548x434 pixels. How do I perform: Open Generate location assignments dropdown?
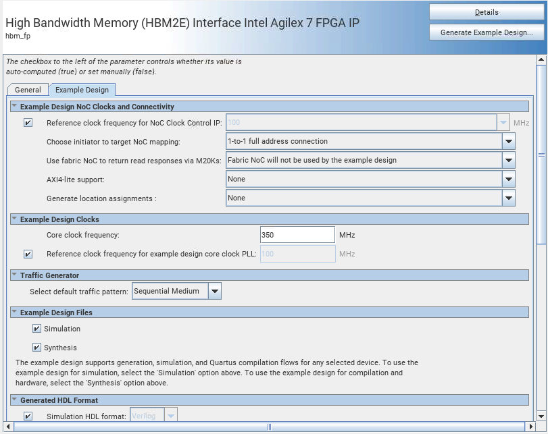(508, 198)
